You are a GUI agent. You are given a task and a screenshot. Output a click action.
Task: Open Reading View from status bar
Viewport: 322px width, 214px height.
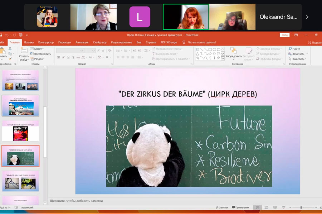click(275, 208)
